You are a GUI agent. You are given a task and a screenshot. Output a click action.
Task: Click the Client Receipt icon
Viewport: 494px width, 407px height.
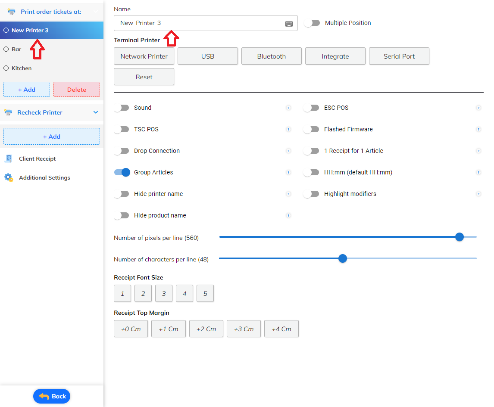[x=9, y=158]
